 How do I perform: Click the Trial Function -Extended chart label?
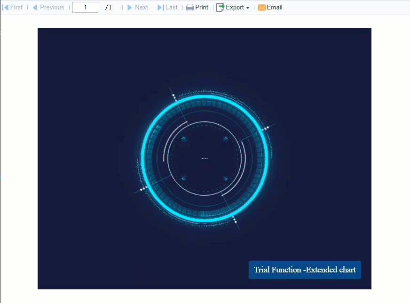[305, 270]
